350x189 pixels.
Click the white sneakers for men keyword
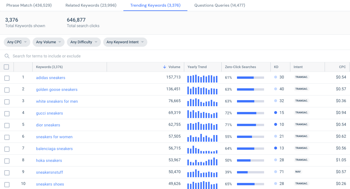57,101
